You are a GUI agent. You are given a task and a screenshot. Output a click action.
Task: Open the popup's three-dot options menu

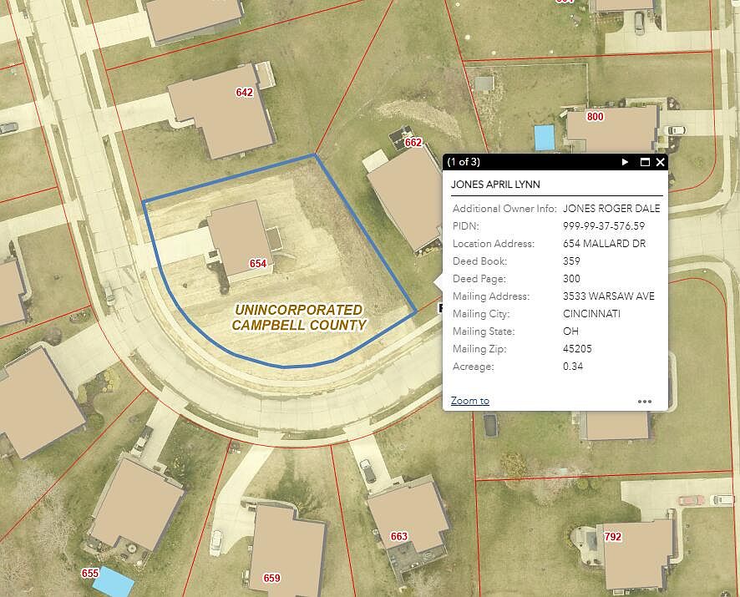click(x=644, y=402)
